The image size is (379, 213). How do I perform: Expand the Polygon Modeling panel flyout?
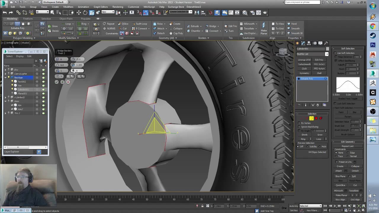coord(24,38)
